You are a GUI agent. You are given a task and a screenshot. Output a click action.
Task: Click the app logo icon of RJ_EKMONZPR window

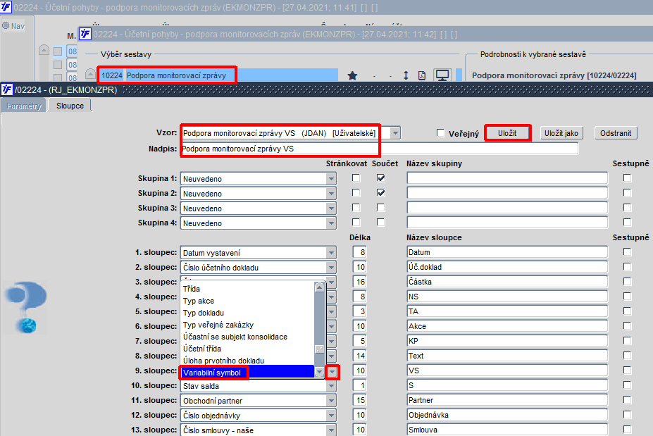coord(6,89)
